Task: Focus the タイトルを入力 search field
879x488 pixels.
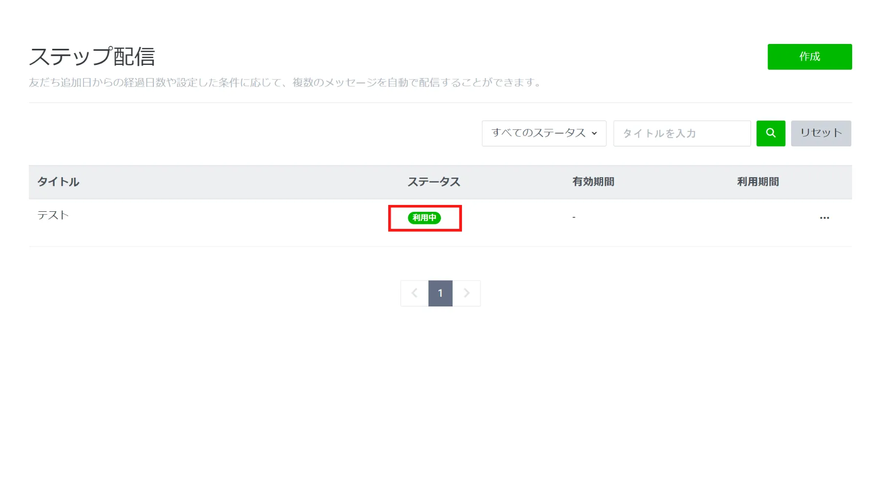Action: pyautogui.click(x=681, y=133)
